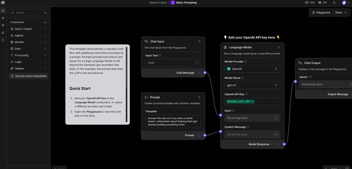The width and height of the screenshot is (352, 169).
Task: Open GitHub repository with 140k stars
Action: click(310, 3)
